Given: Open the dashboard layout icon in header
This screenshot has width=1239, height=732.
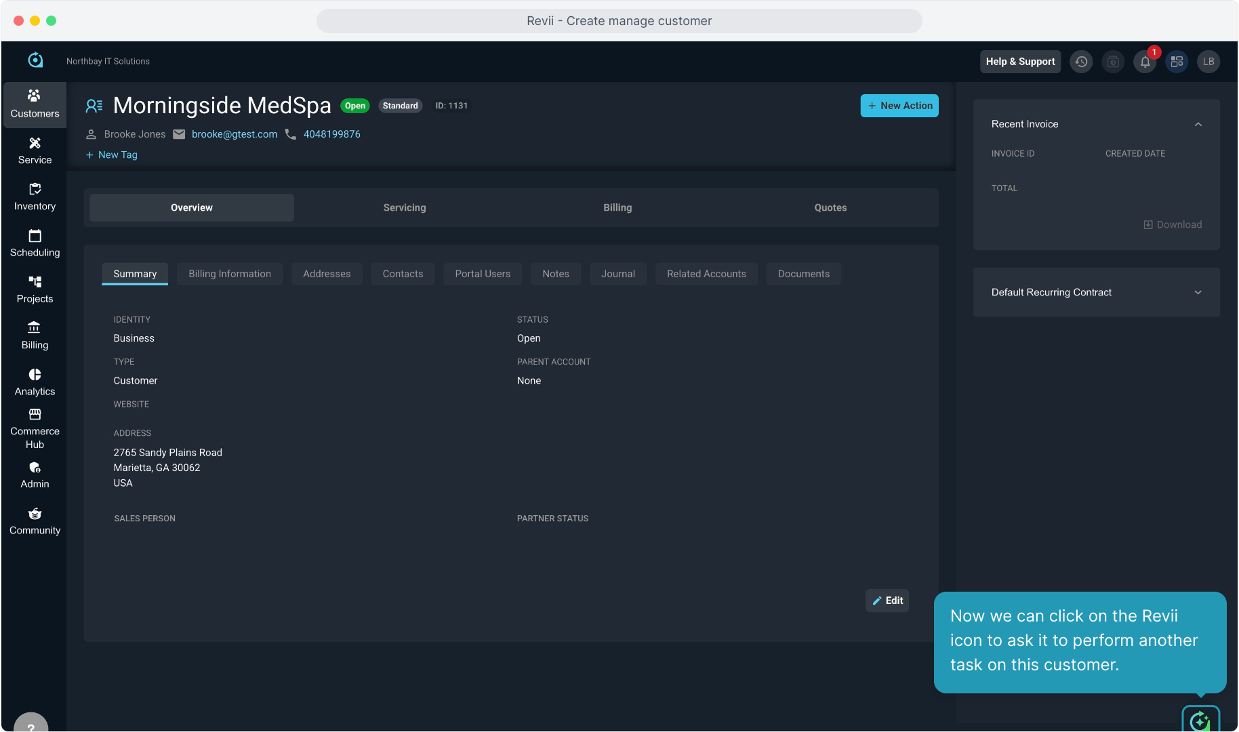Looking at the screenshot, I should (1177, 62).
